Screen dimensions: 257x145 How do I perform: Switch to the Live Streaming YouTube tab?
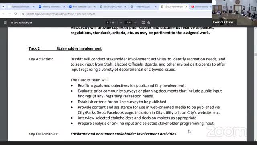[x=201, y=6]
